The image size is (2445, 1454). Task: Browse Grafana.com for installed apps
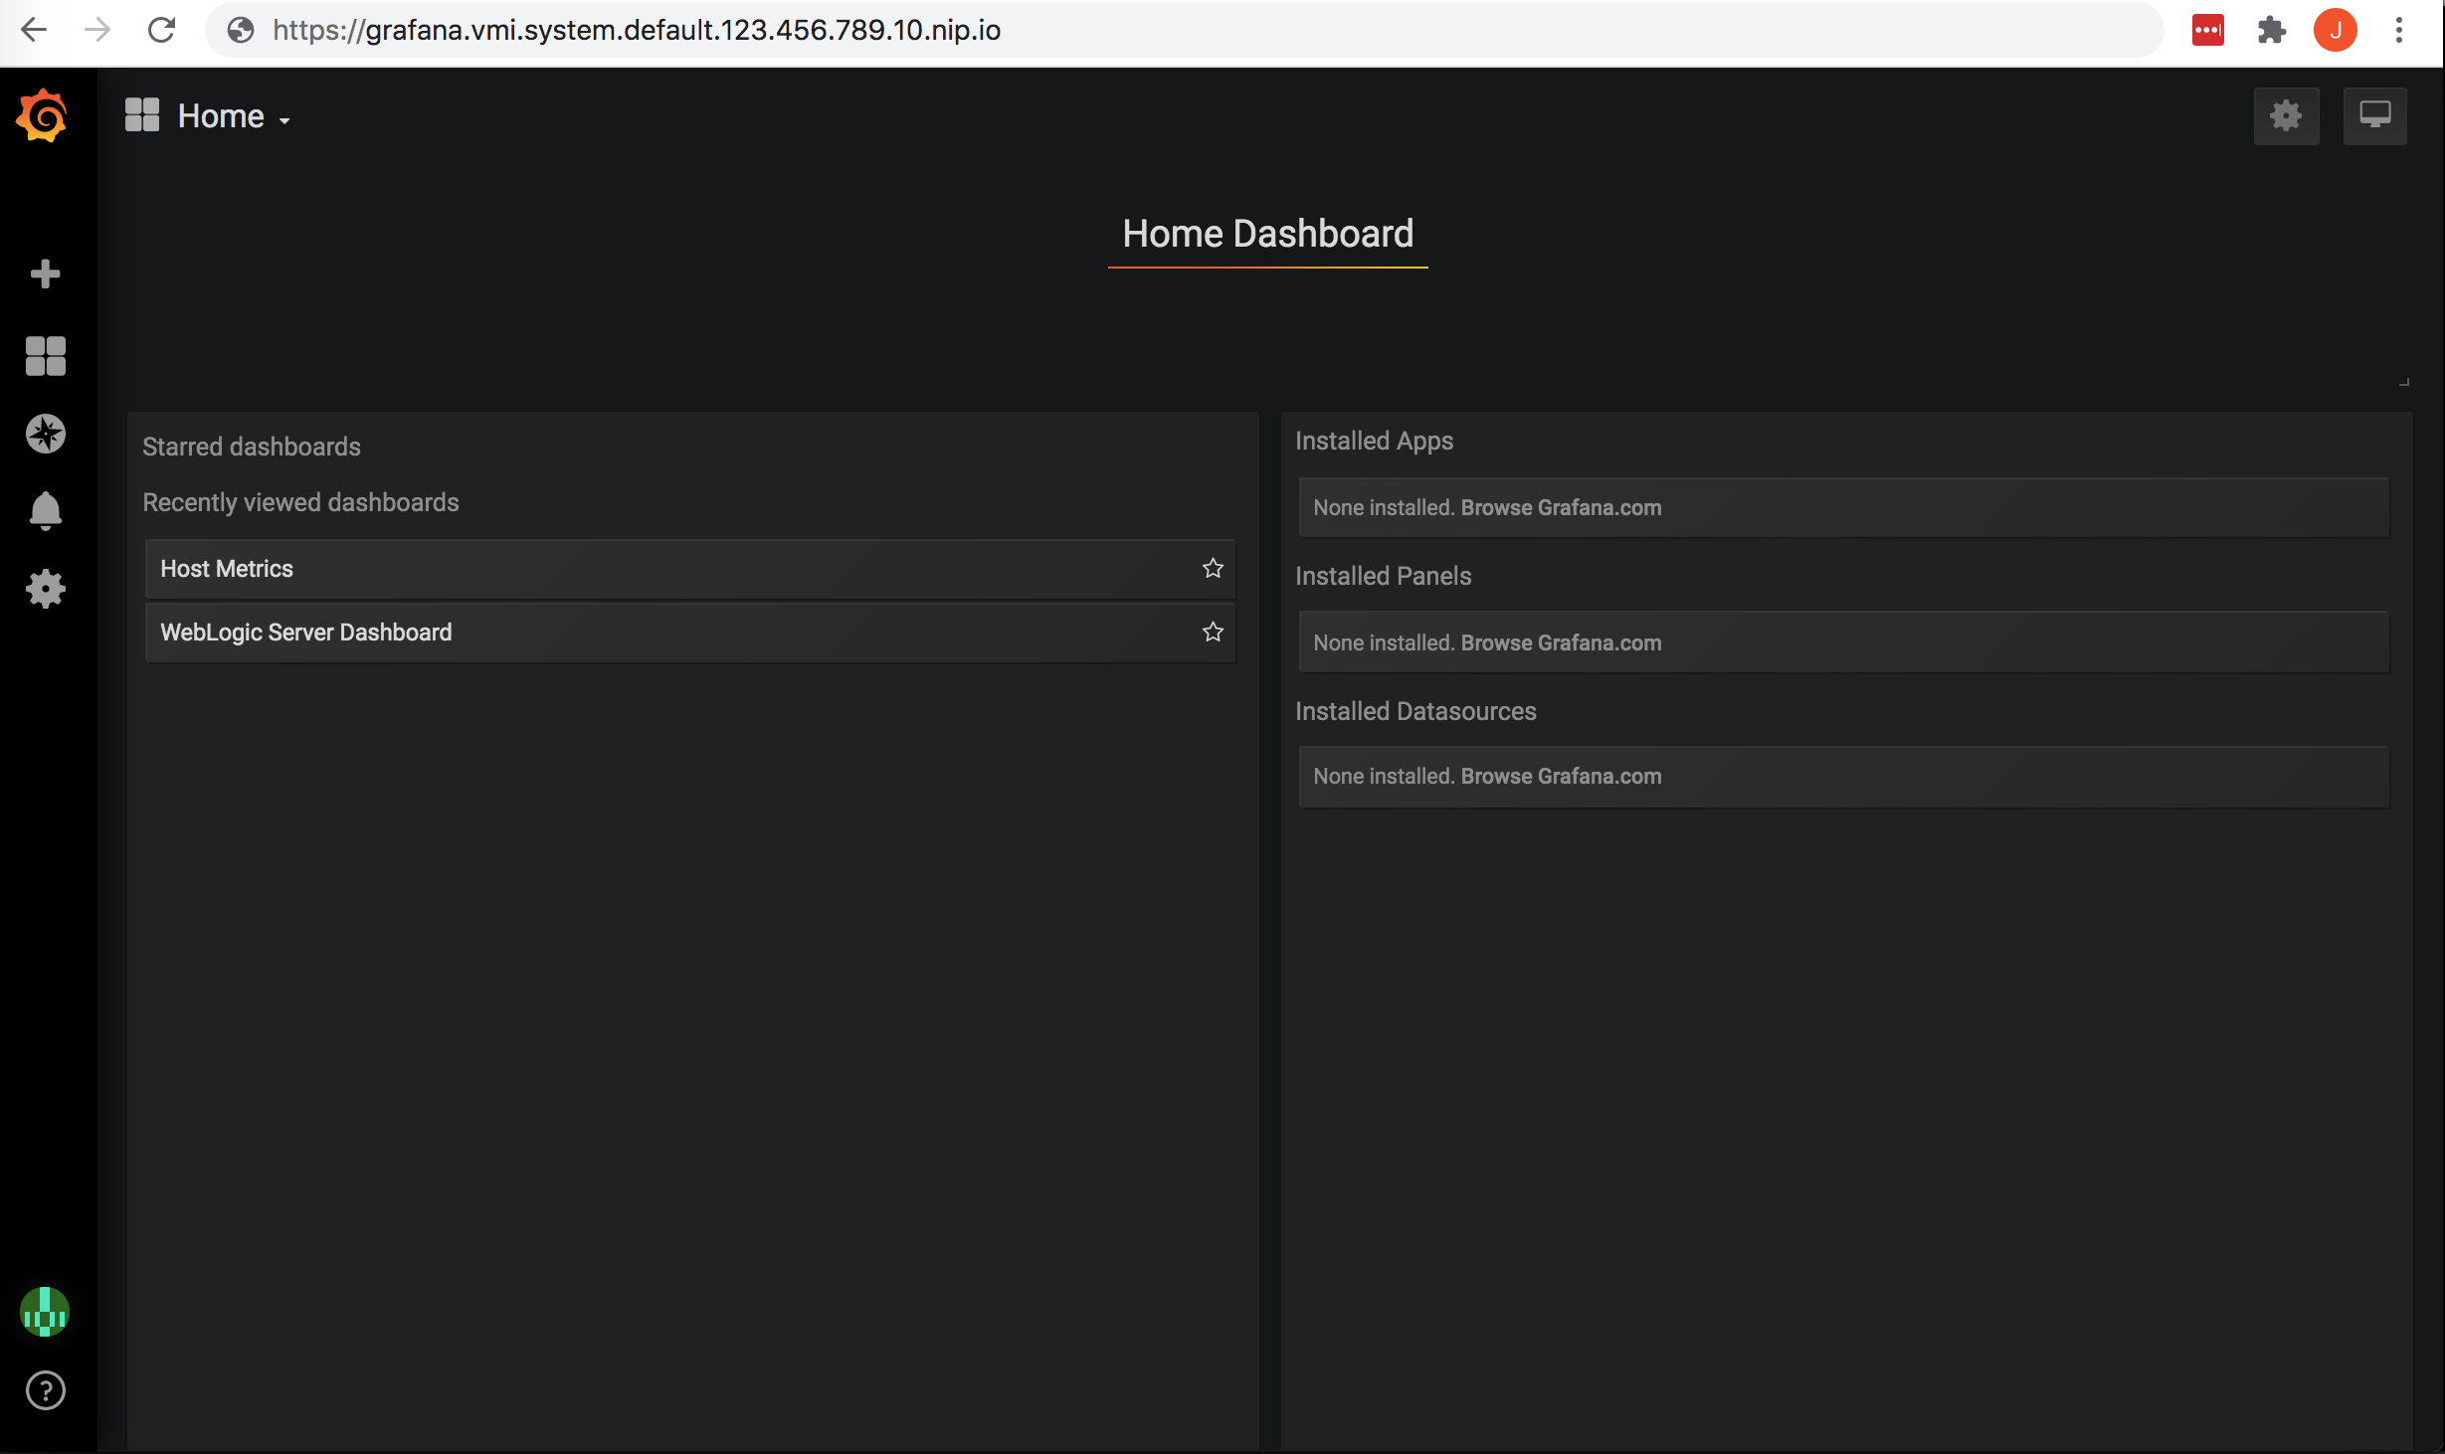(x=1561, y=507)
